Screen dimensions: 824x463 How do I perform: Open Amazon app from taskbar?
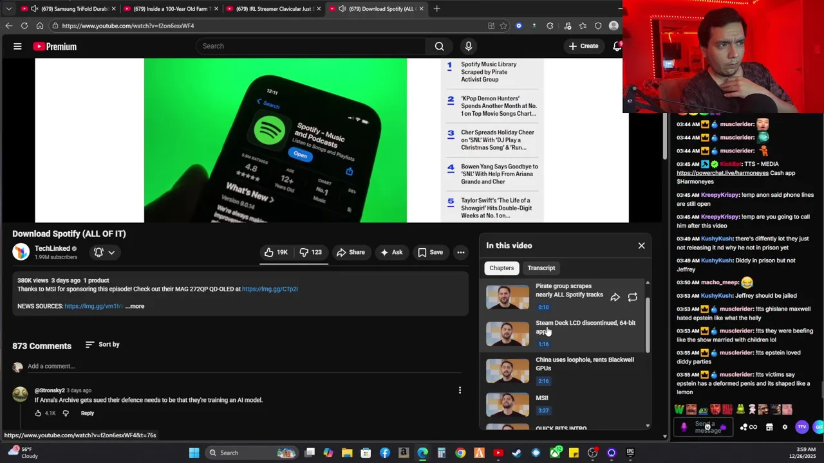coord(404,453)
